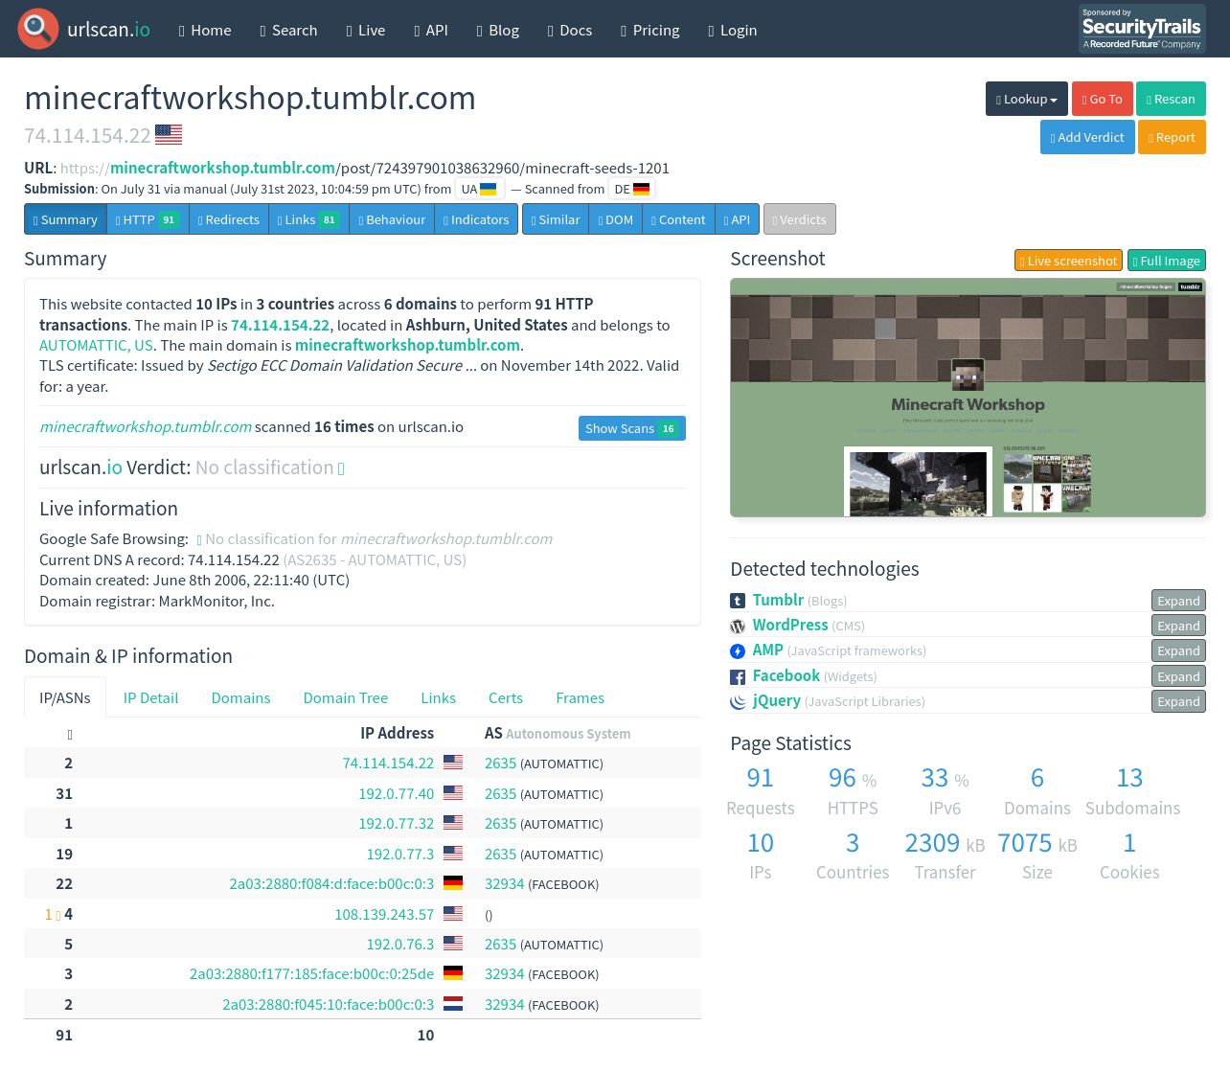
Task: Click the Netherlands flag in 2a03:2880:f045 row
Action: click(453, 1004)
